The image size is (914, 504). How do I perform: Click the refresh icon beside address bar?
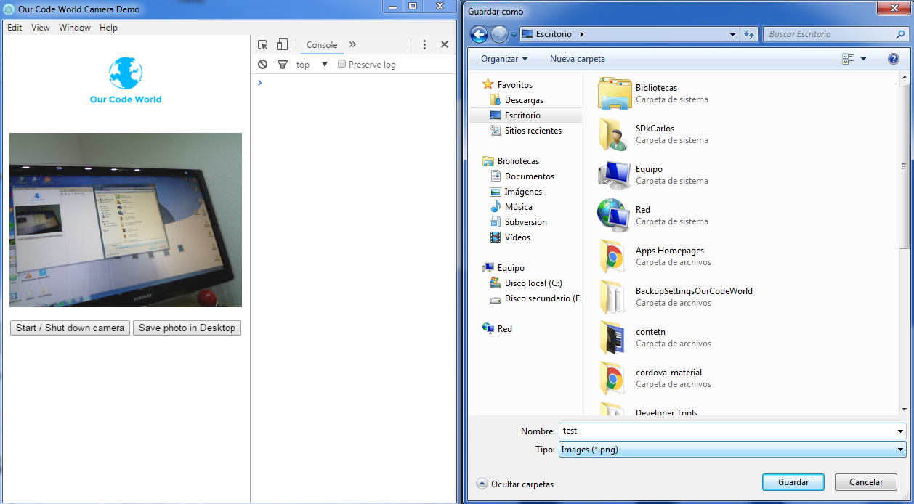[x=750, y=34]
